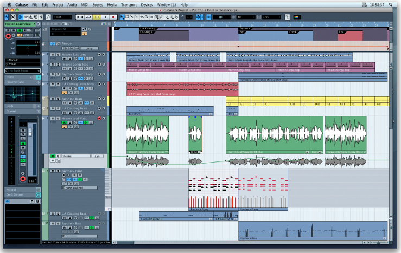Toggle the Show Inspector toolbar button

pos(21,17)
